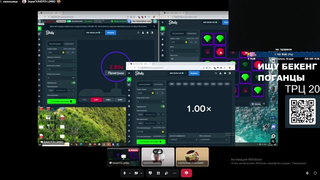
Task: Click Кошелек button in the Pump window
Action: [110, 32]
